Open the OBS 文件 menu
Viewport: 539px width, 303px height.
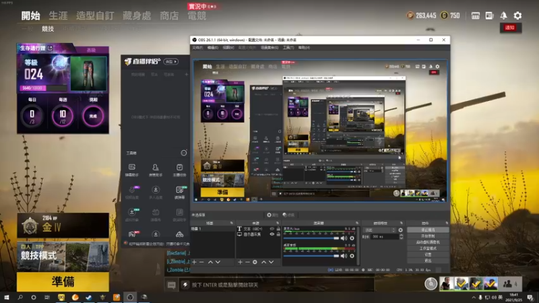coord(197,48)
